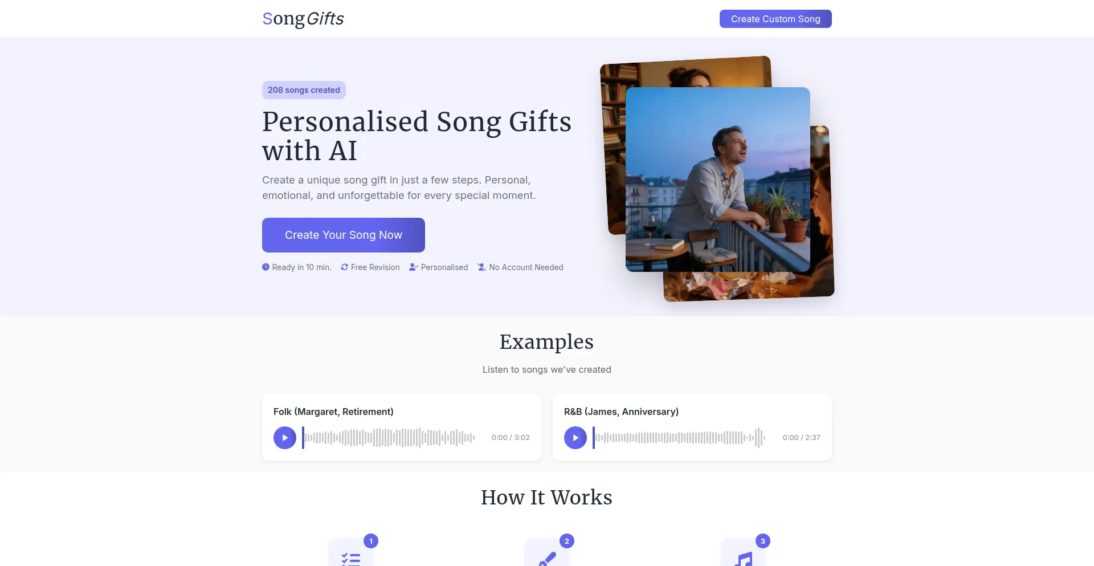Play the Folk (Margaret, Retirement) song
The height and width of the screenshot is (566, 1094).
(x=285, y=438)
